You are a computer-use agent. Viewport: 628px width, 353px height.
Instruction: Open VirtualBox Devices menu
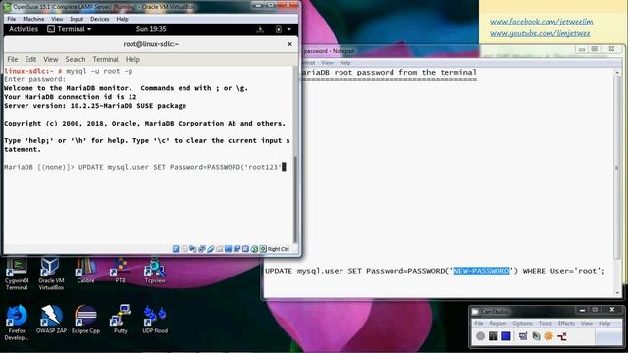99,19
